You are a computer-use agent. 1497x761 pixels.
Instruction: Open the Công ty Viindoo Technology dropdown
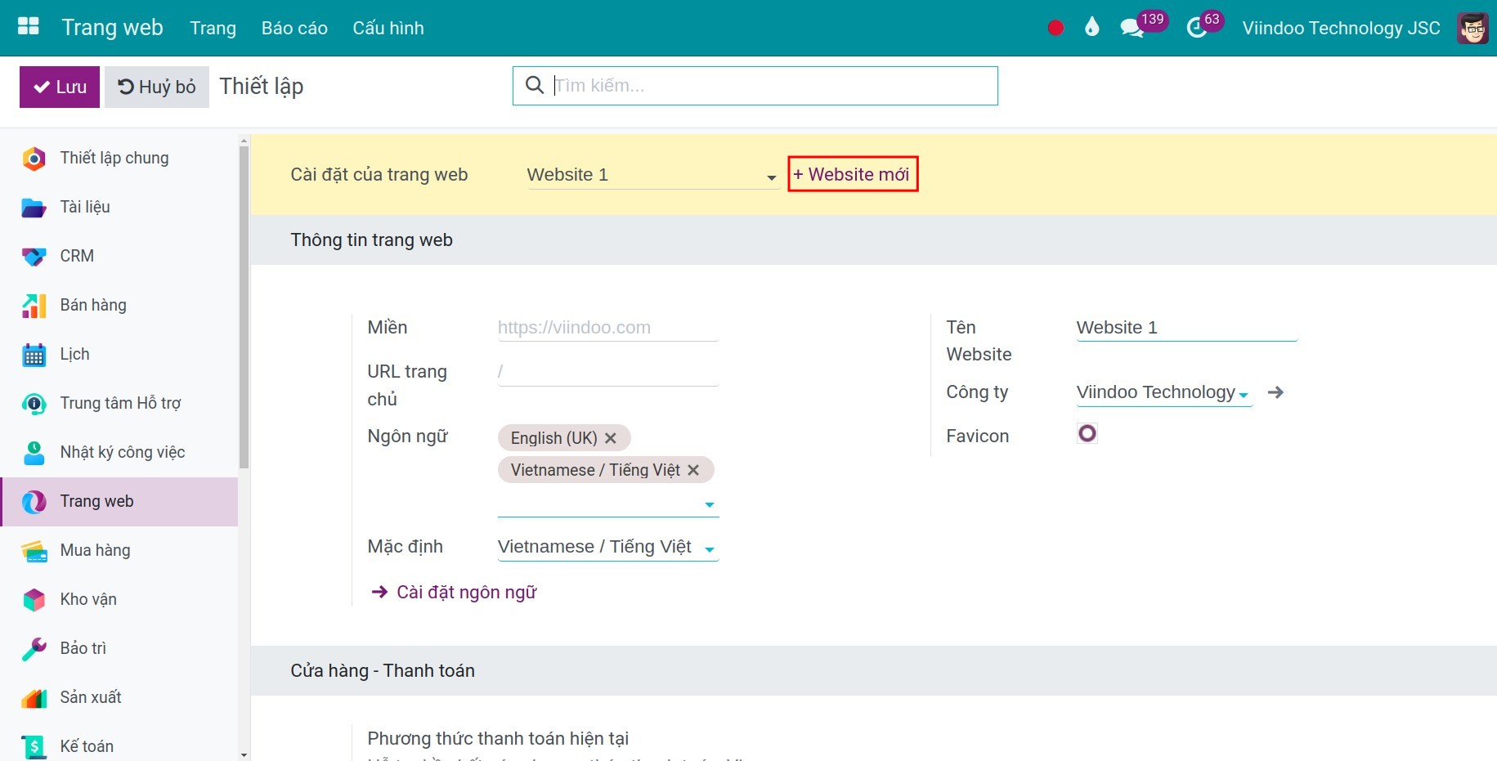(x=1164, y=392)
